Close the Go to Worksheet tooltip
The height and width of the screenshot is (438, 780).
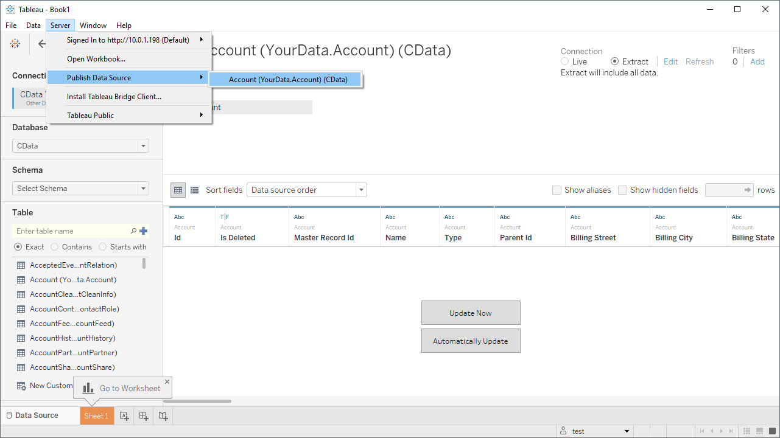[x=167, y=382]
